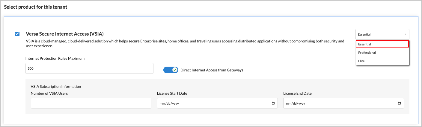Focus the Number of VSIA Users field
The width and height of the screenshot is (422, 127).
click(91, 103)
